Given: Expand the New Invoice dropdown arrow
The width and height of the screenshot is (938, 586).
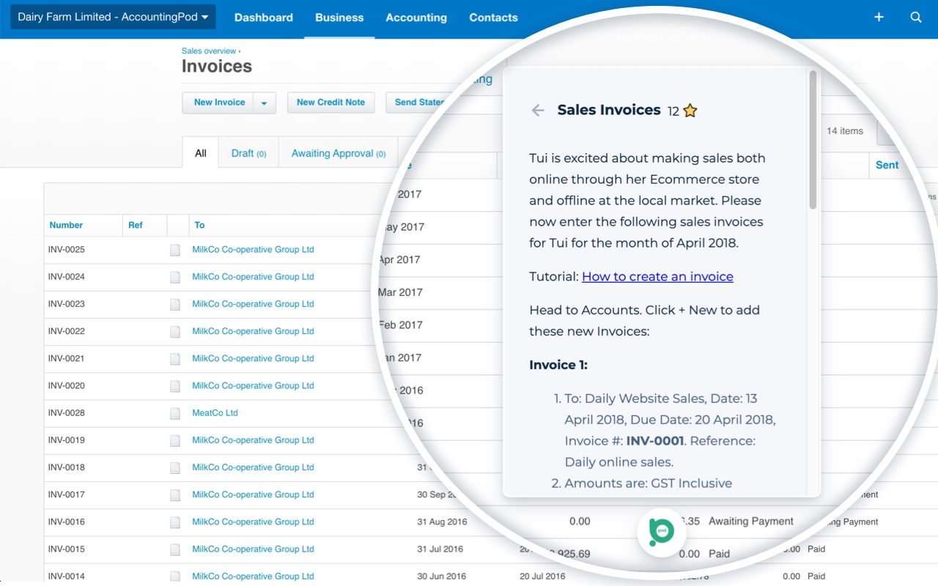Looking at the screenshot, I should click(x=265, y=103).
